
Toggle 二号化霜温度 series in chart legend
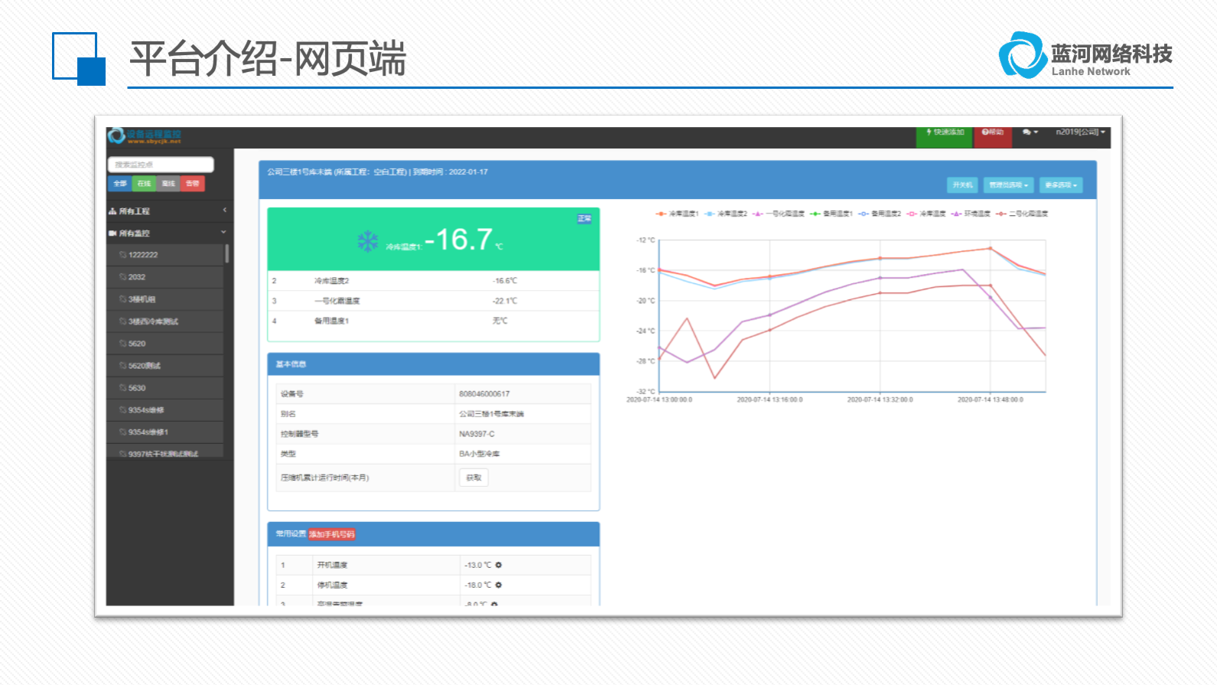tap(1021, 214)
